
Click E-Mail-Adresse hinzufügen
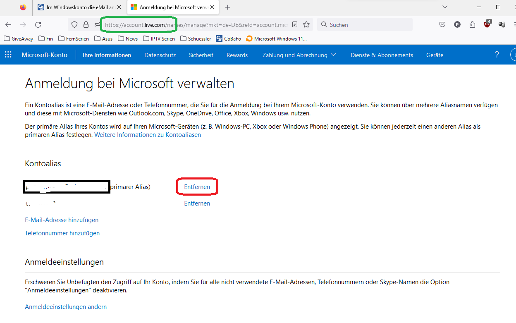[x=62, y=220]
